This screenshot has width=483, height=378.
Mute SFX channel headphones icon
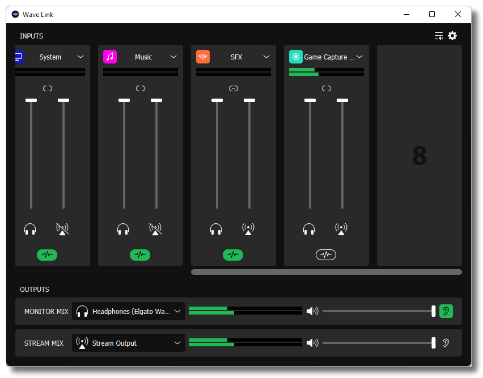point(216,229)
